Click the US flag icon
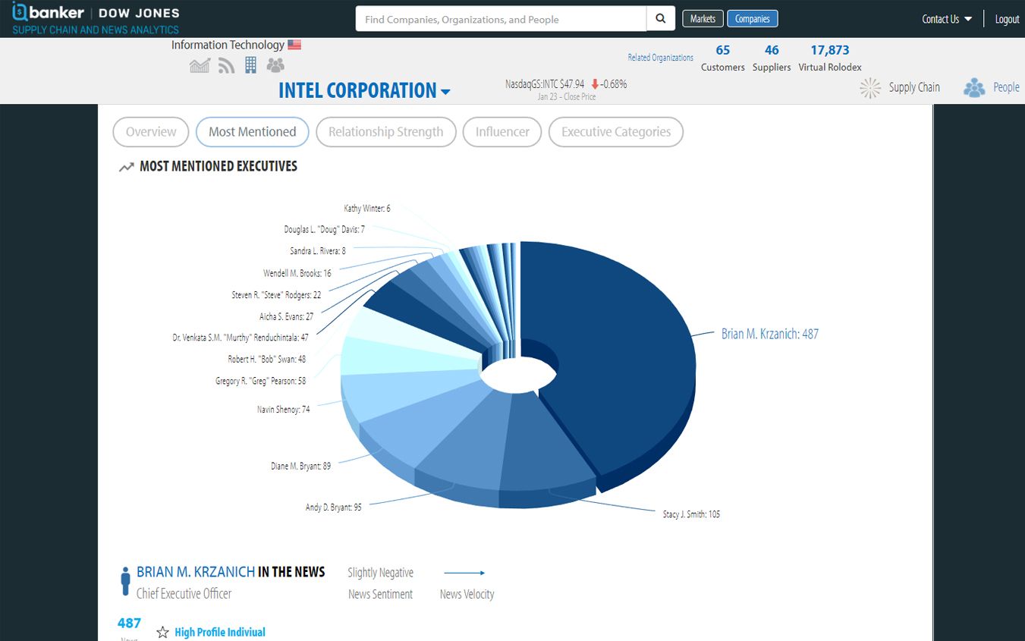 pos(294,45)
